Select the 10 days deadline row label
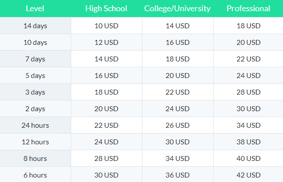The image size is (283, 182). pyautogui.click(x=35, y=42)
